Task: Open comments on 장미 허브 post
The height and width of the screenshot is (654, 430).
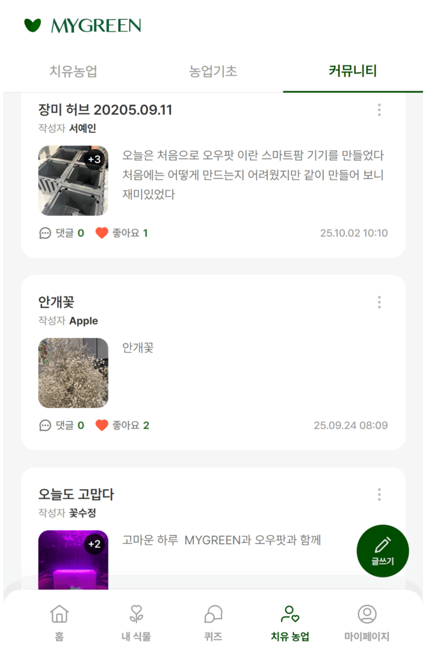Action: coord(45,233)
